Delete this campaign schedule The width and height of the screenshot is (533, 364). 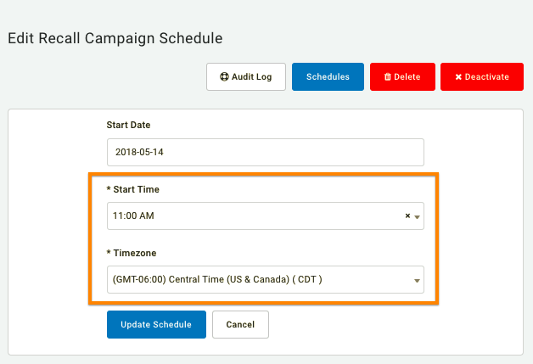click(x=402, y=77)
